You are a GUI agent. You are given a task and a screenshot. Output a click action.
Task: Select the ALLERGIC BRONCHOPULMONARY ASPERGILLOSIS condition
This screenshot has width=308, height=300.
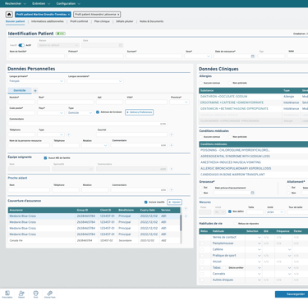(x=253, y=168)
